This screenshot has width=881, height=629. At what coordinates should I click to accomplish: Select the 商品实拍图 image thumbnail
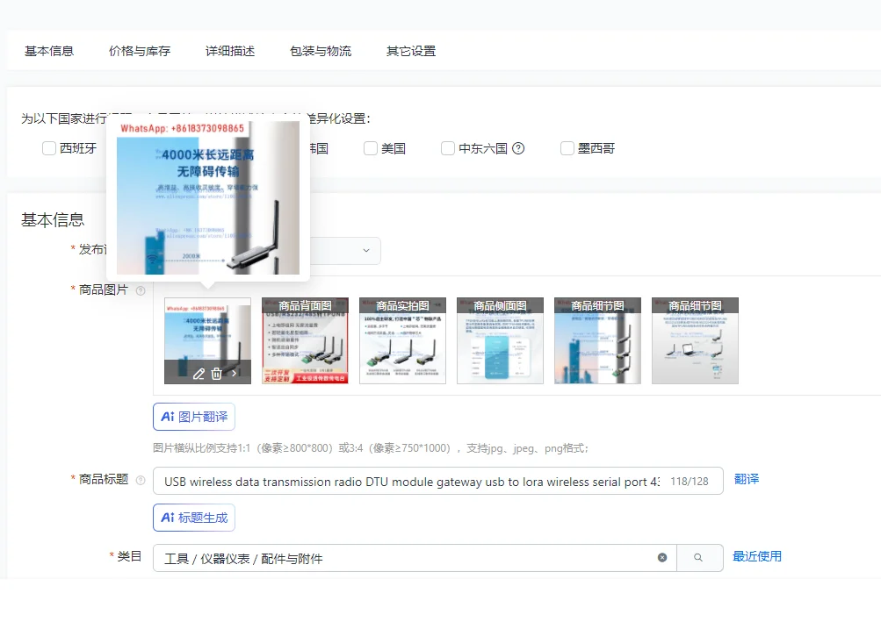point(402,340)
